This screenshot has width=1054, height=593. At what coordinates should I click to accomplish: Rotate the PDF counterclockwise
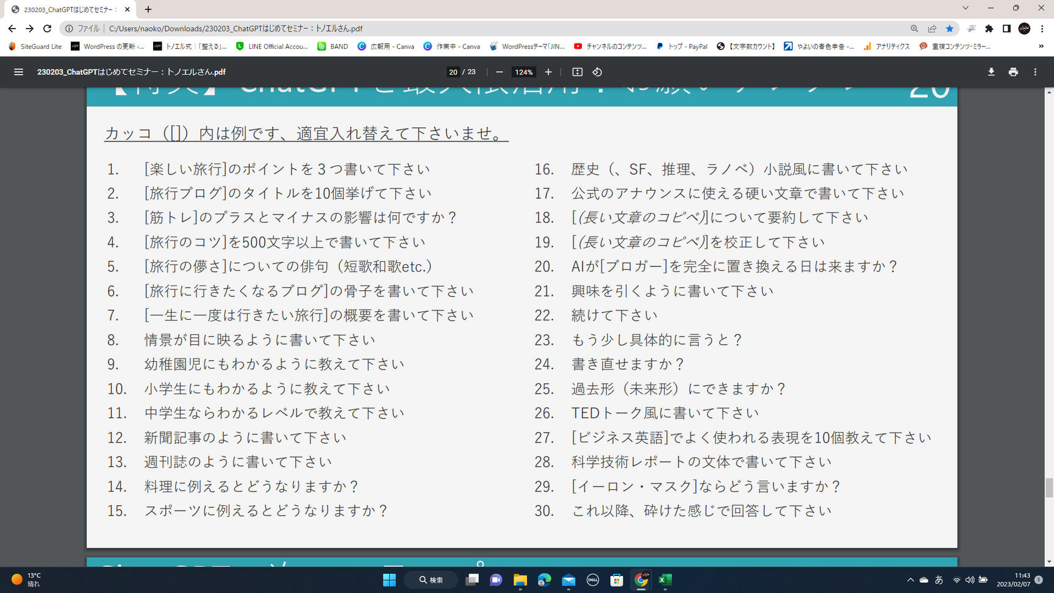(x=597, y=72)
